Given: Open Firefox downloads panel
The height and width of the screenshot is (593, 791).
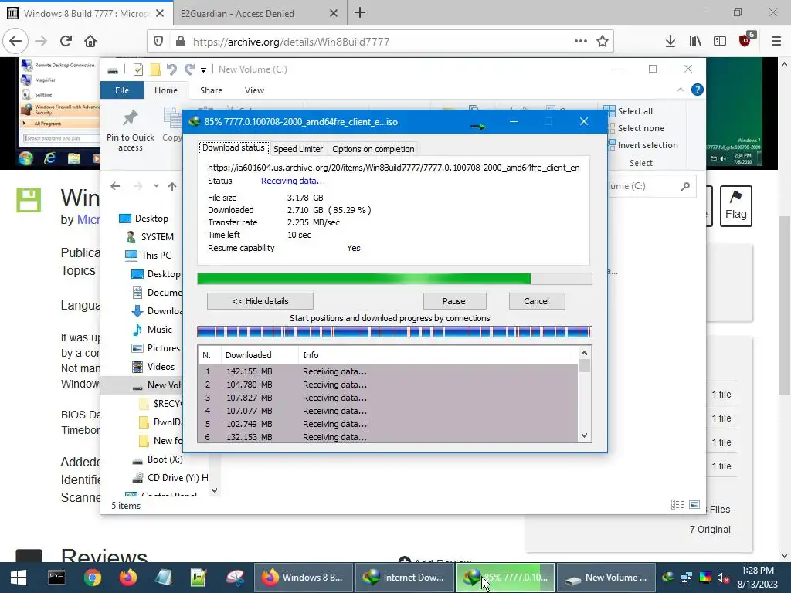Looking at the screenshot, I should 670,42.
